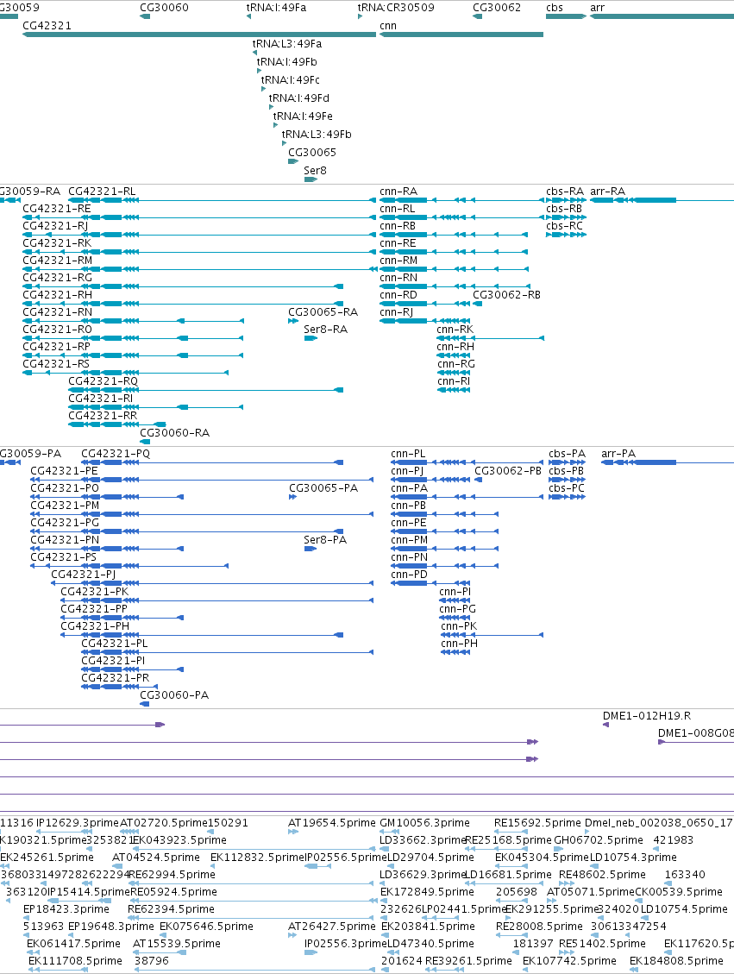Click the CG42321-PJ protein label
Viewport: 734px width, 974px height.
(83, 574)
